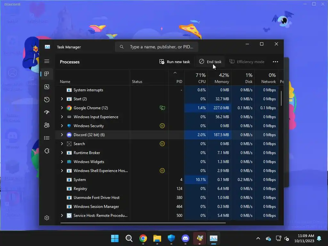
Task: Sort by Name column header
Action: click(x=92, y=78)
